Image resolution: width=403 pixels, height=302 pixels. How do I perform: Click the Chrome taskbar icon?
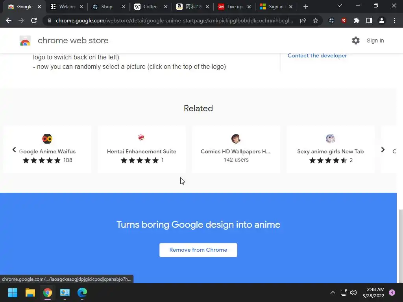[48, 293]
